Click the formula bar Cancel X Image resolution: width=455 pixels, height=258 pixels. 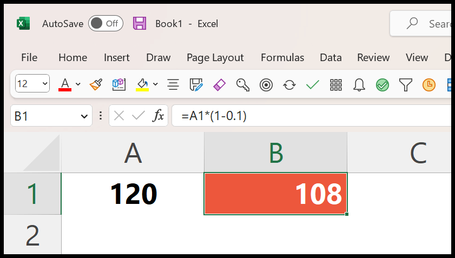click(x=119, y=116)
